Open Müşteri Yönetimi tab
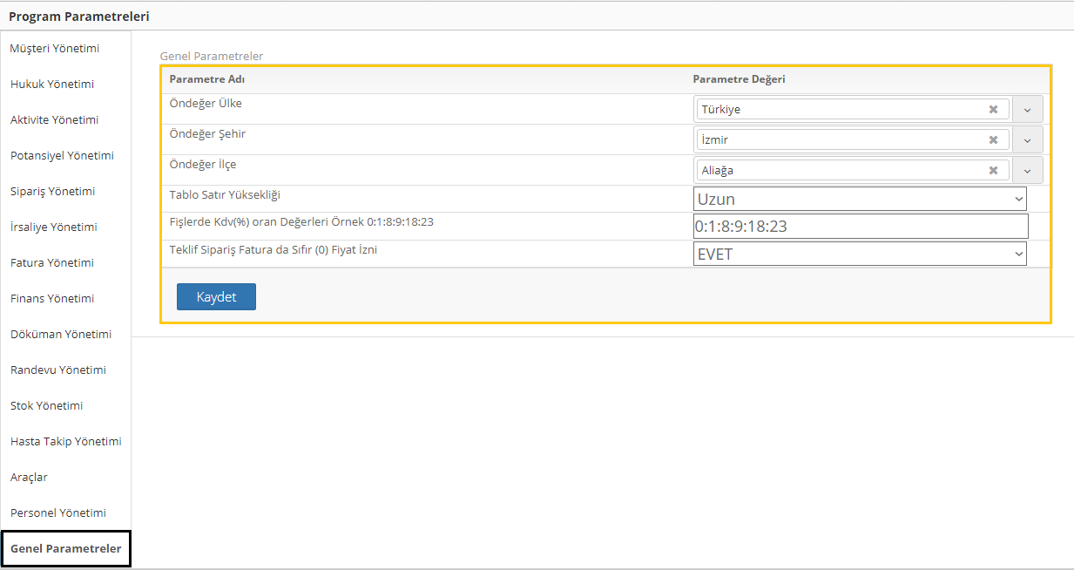Image resolution: width=1074 pixels, height=570 pixels. pos(55,49)
